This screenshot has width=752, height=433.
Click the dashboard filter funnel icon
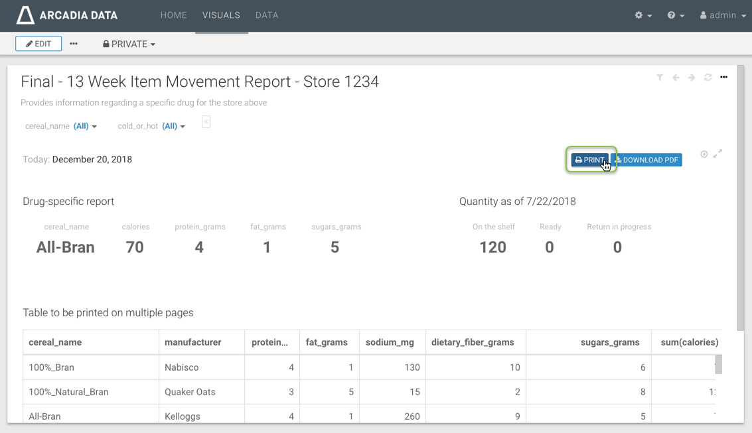pos(660,78)
